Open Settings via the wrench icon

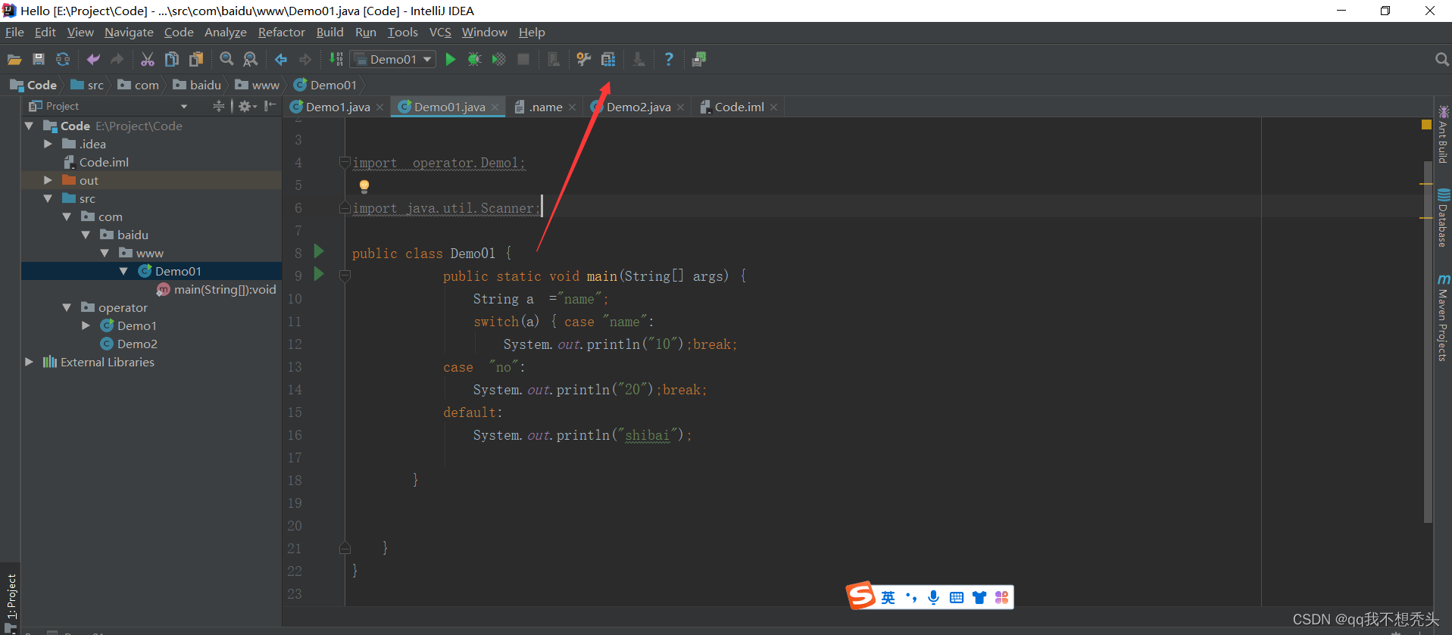[x=583, y=59]
